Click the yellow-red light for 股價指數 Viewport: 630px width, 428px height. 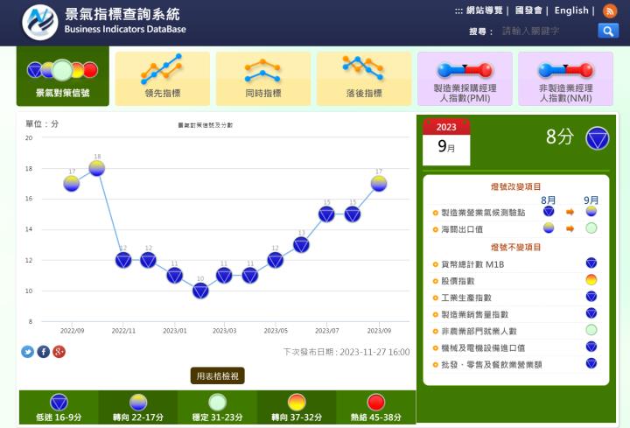[591, 280]
